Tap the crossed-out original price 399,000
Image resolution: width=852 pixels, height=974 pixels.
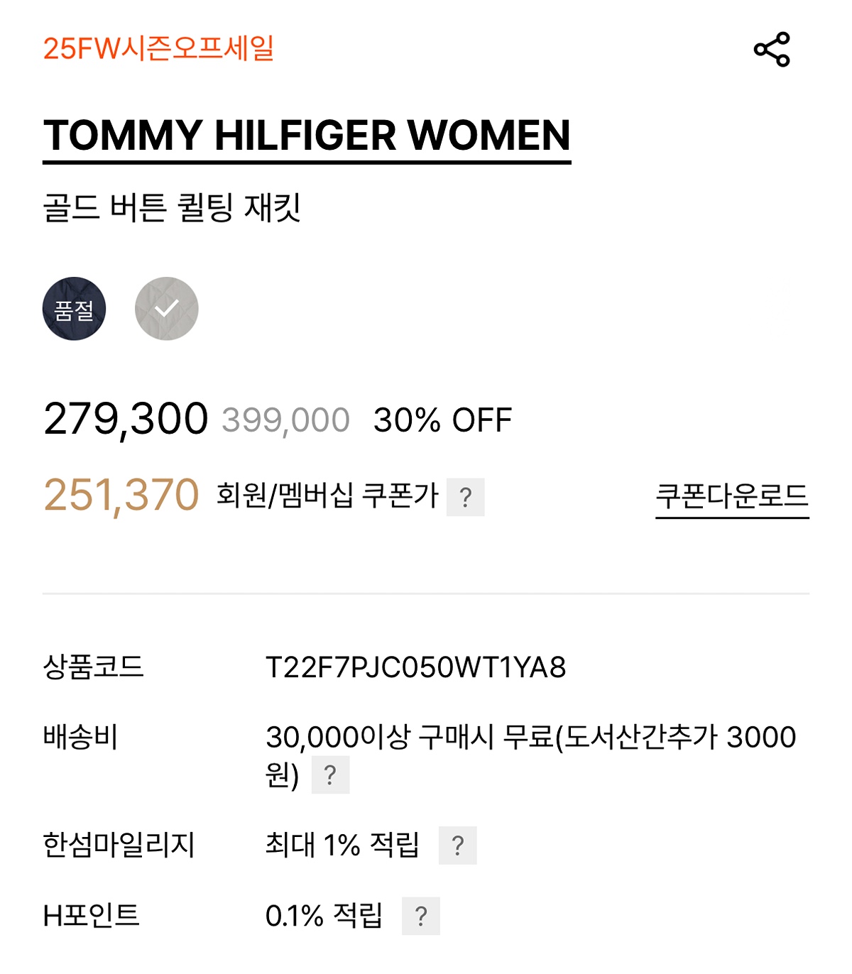[x=285, y=420]
